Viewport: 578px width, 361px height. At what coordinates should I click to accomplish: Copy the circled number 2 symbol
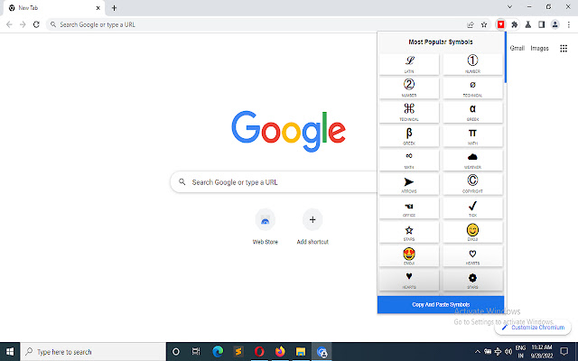409,88
